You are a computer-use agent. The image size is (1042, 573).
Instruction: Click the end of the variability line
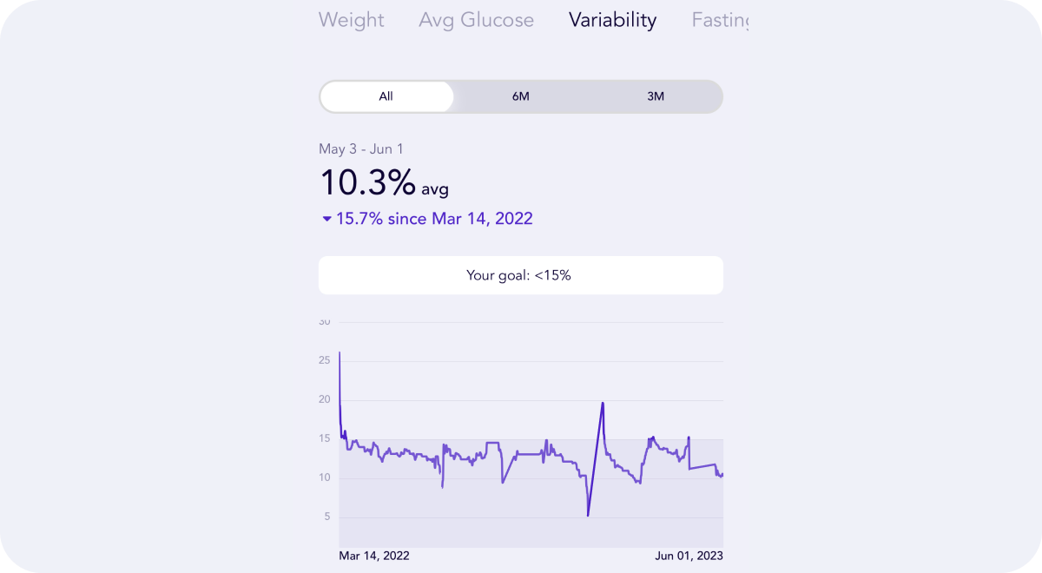pyautogui.click(x=722, y=474)
